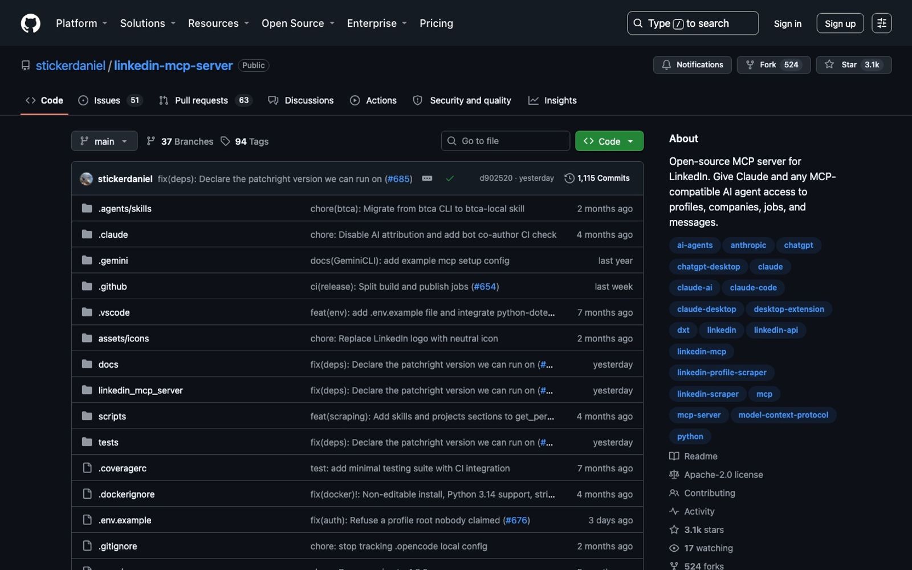Open pull request #685 link

(x=398, y=178)
